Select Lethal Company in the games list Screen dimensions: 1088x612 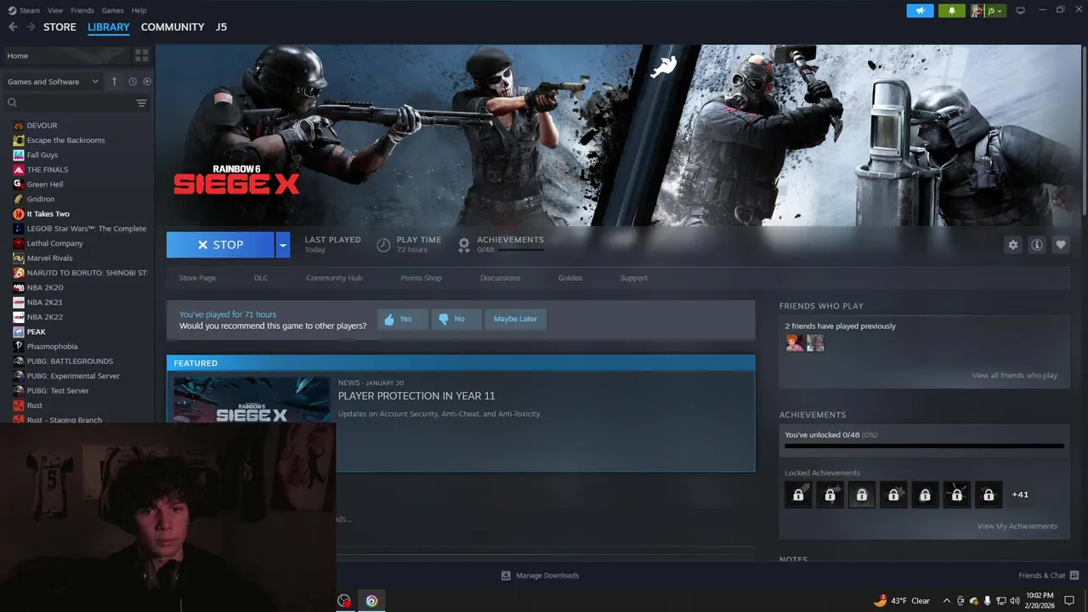click(x=54, y=243)
